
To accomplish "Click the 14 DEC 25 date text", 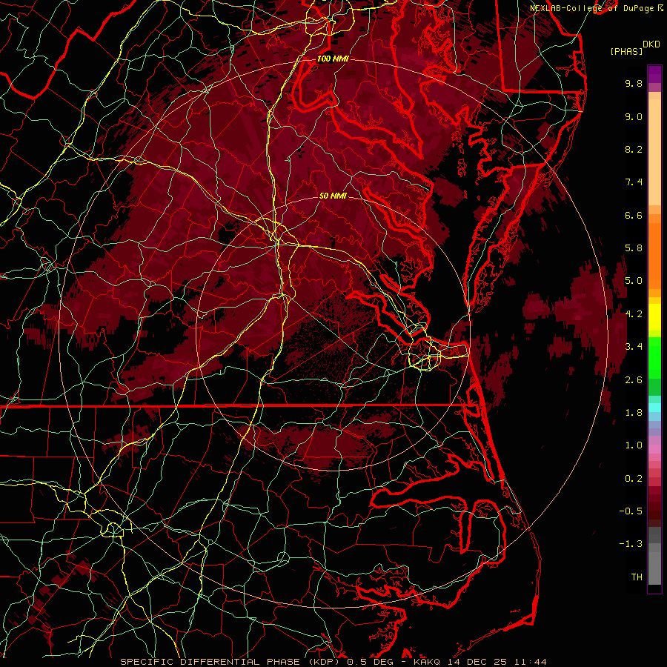I will click(476, 662).
